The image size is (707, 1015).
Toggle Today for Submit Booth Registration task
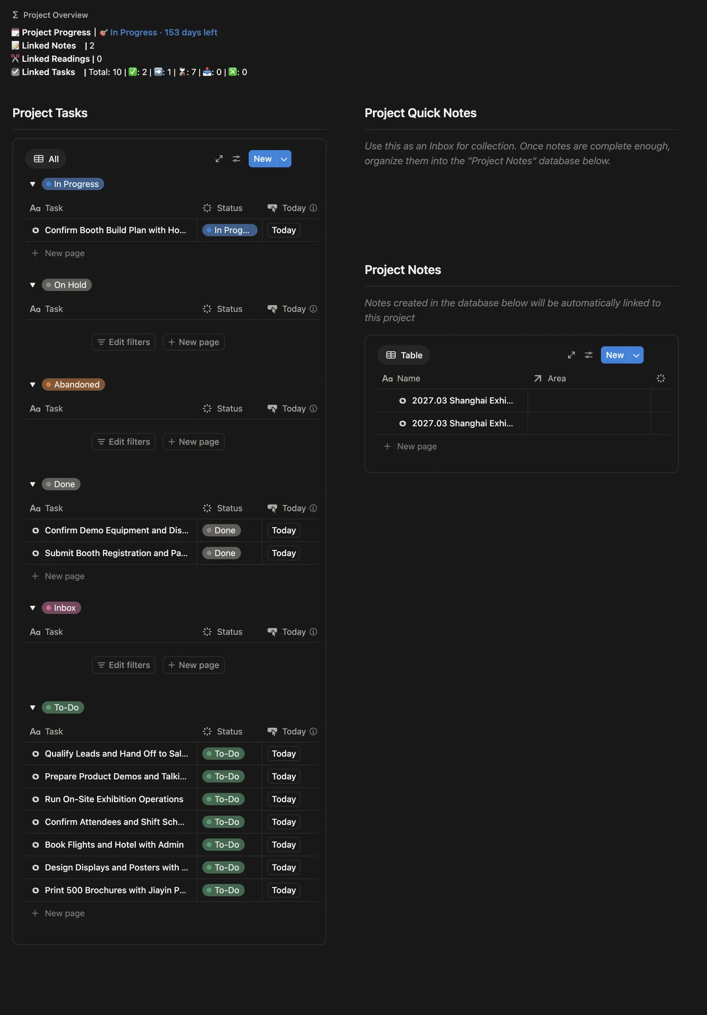(284, 553)
